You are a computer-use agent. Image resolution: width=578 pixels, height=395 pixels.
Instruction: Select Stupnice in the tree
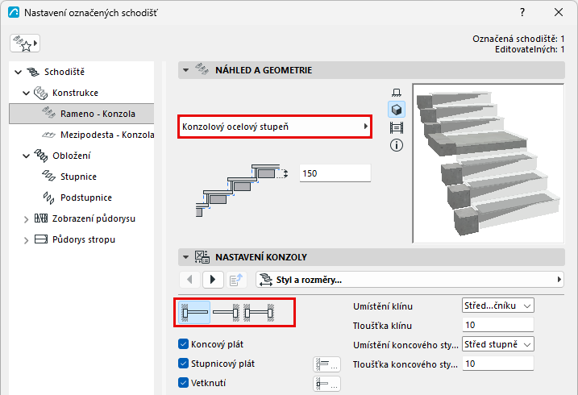[78, 177]
